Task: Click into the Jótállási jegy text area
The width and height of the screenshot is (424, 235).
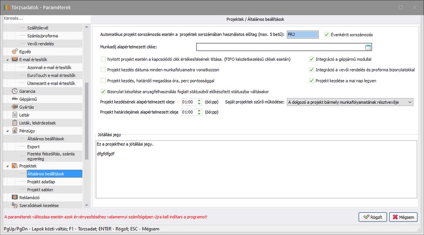Action: pyautogui.click(x=256, y=174)
